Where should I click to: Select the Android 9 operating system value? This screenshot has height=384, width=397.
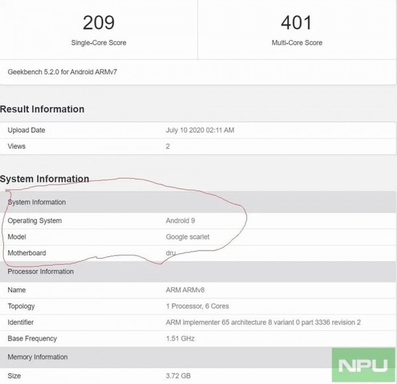click(x=180, y=220)
